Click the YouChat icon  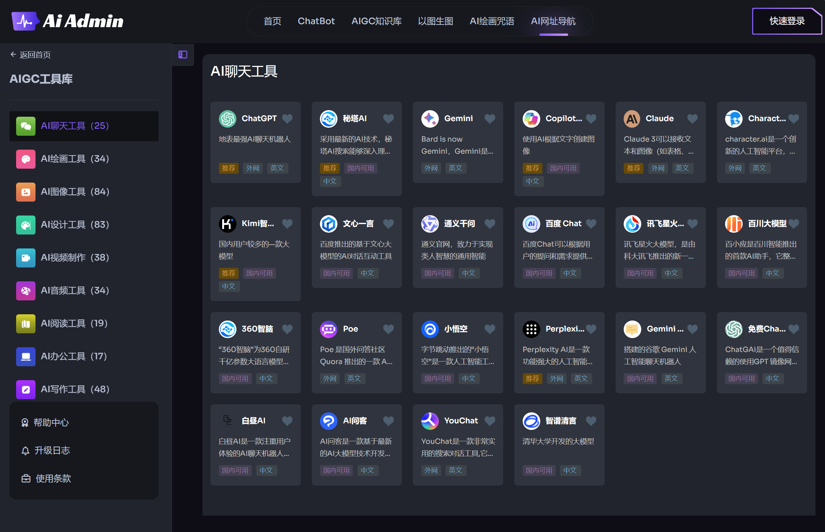[430, 421]
